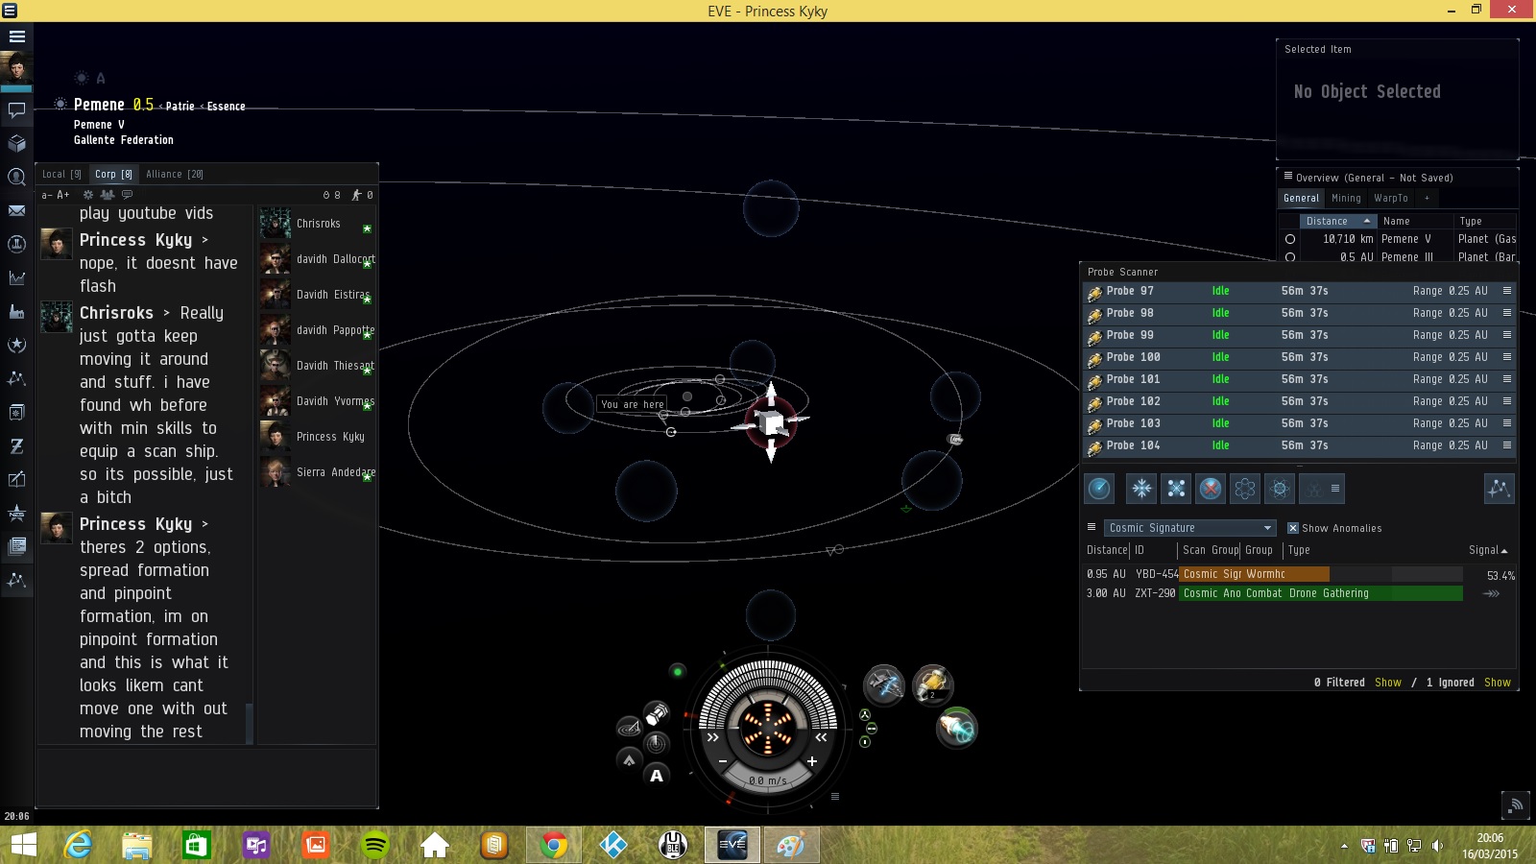Open chat channel settings gear
Screen dimensions: 1536x864
(88, 195)
